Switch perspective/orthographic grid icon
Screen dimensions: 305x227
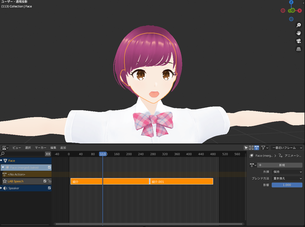299,49
